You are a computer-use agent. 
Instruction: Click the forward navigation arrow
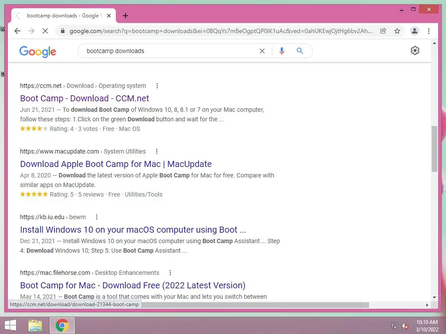point(31,31)
